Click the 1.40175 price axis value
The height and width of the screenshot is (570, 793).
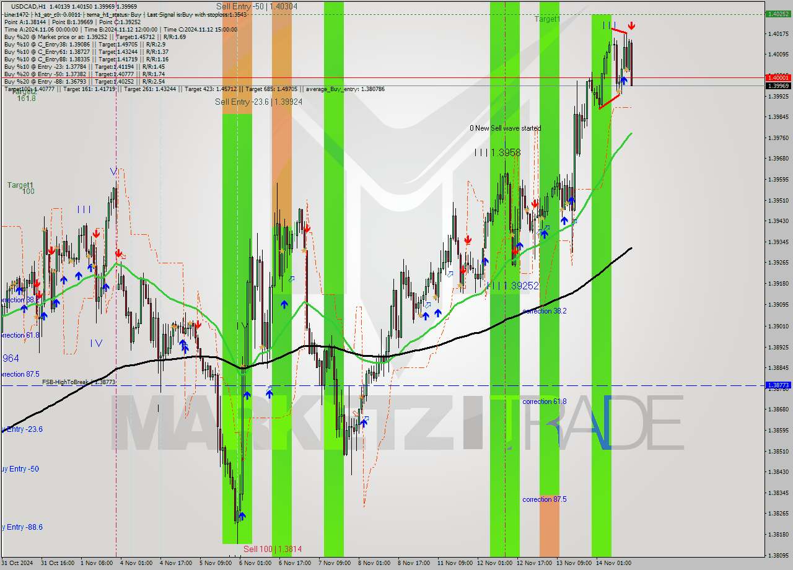click(778, 33)
